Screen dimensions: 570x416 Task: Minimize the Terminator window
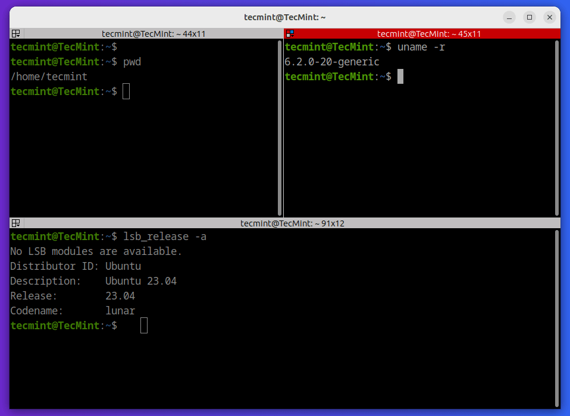[x=509, y=17]
